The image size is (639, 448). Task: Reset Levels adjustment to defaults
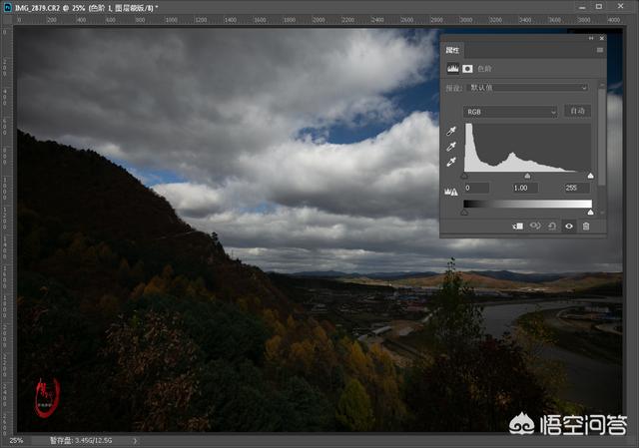[x=552, y=226]
